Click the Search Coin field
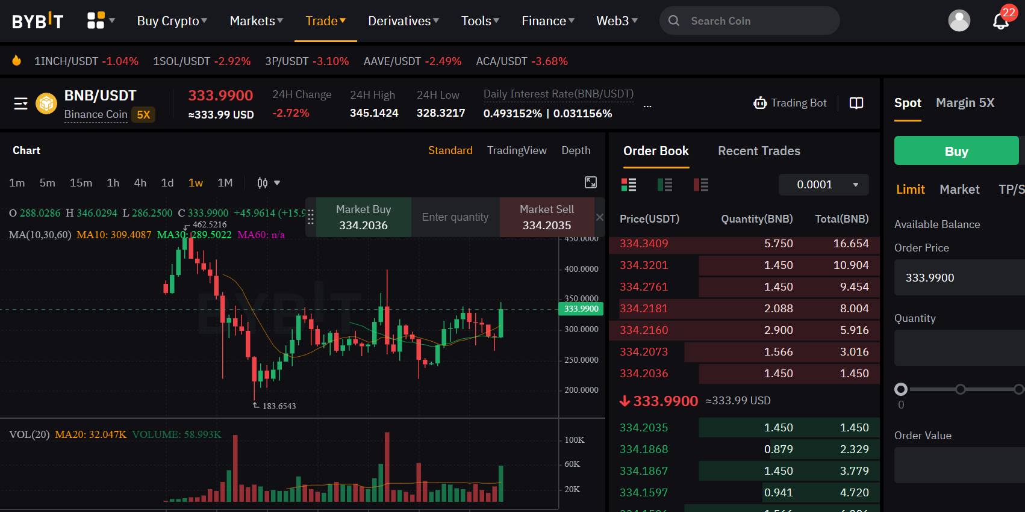Image resolution: width=1025 pixels, height=512 pixels. tap(750, 21)
